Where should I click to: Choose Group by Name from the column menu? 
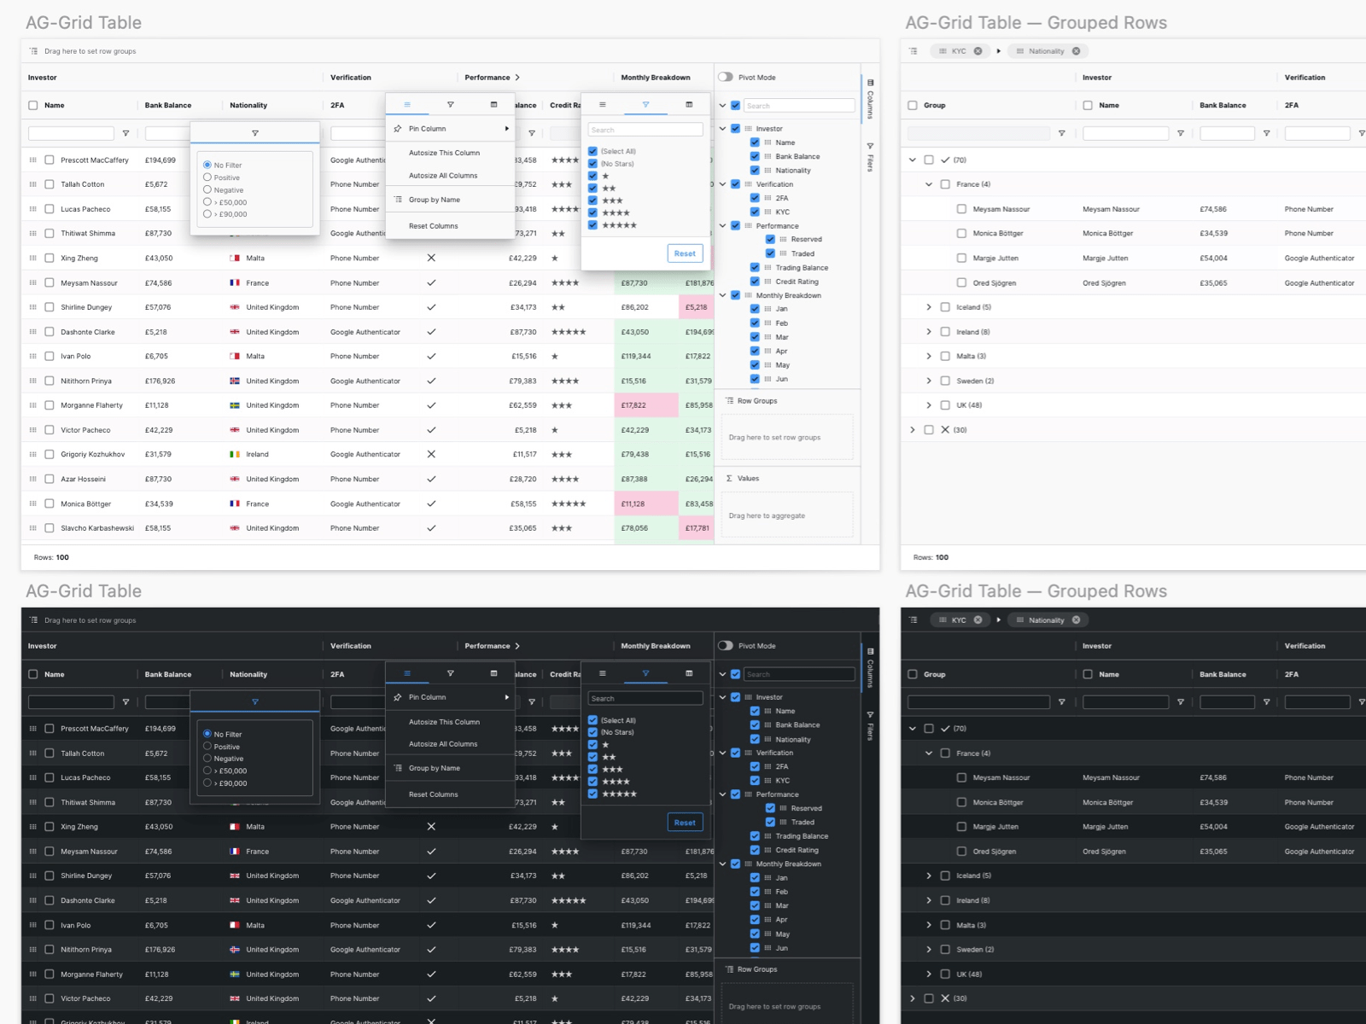(x=435, y=199)
